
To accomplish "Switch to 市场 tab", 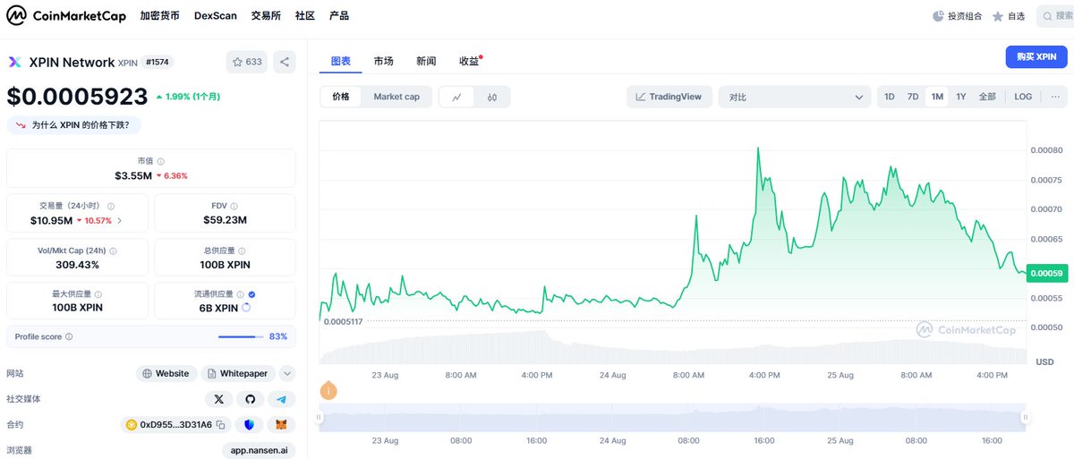I will (x=383, y=61).
